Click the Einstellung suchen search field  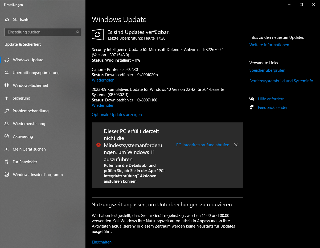(x=43, y=32)
